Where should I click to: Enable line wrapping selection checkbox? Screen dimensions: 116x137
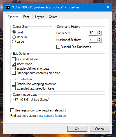click(14, 84)
